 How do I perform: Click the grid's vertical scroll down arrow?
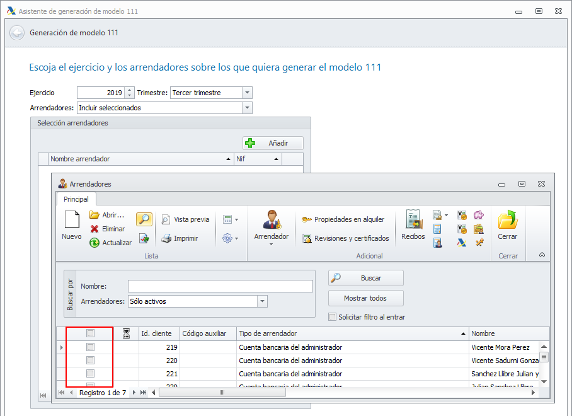point(544,381)
